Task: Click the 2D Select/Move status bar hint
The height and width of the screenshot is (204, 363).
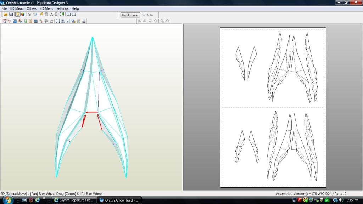Action: point(51,194)
